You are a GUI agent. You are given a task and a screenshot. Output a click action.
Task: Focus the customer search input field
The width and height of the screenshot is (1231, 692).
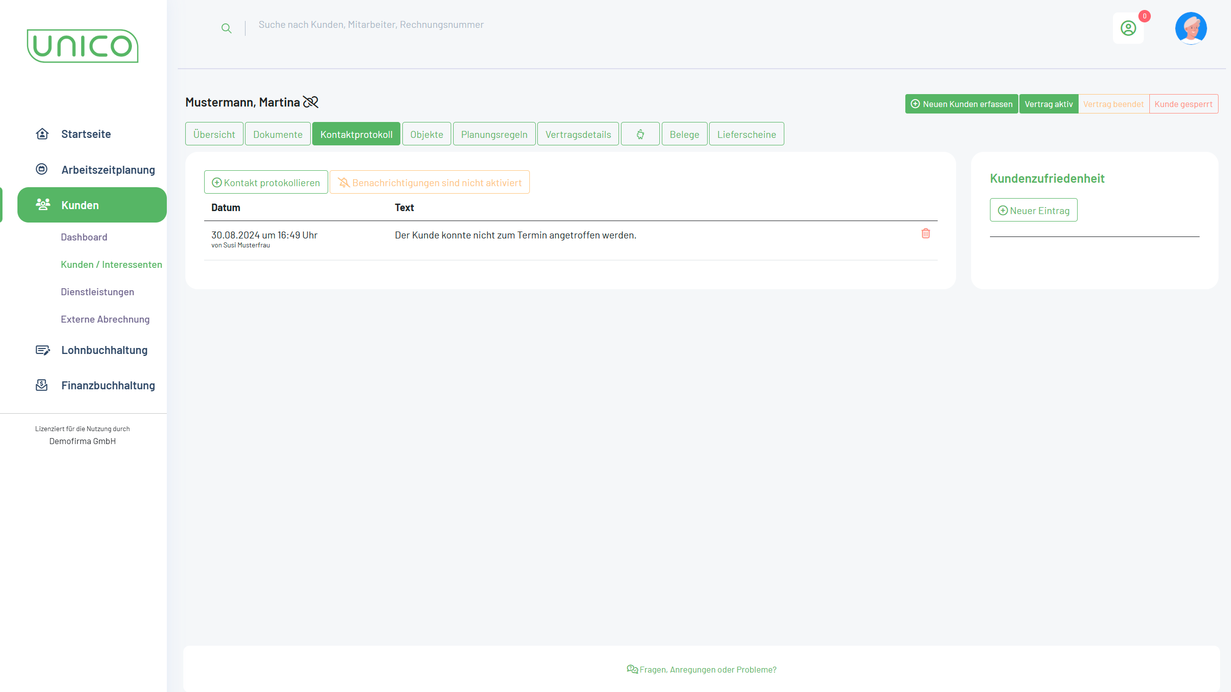(x=371, y=25)
